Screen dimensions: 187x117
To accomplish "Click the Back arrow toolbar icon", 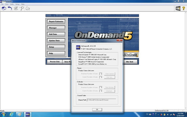I will pyautogui.click(x=10, y=8).
